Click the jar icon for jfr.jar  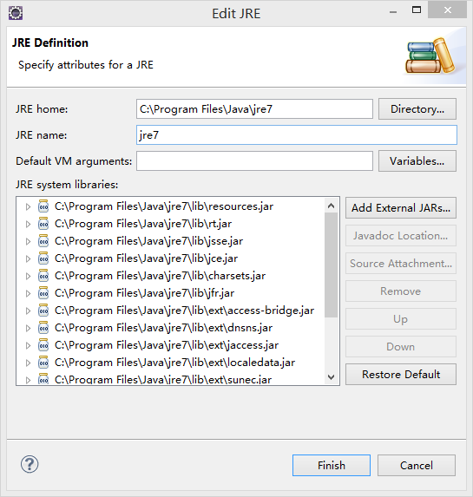[x=43, y=293]
